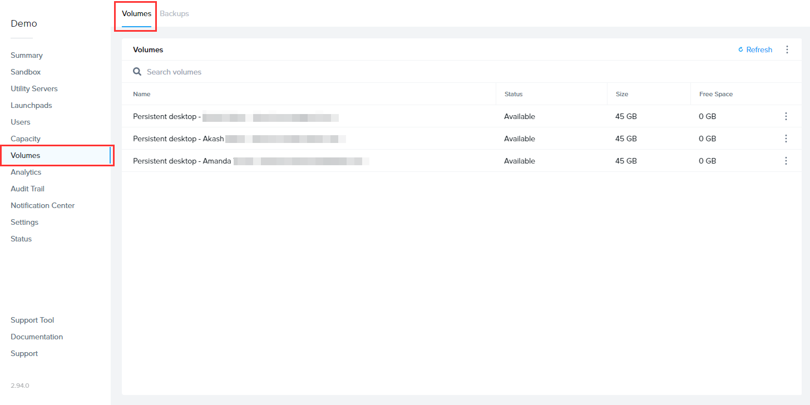Click the magnifier search icon

tap(137, 72)
